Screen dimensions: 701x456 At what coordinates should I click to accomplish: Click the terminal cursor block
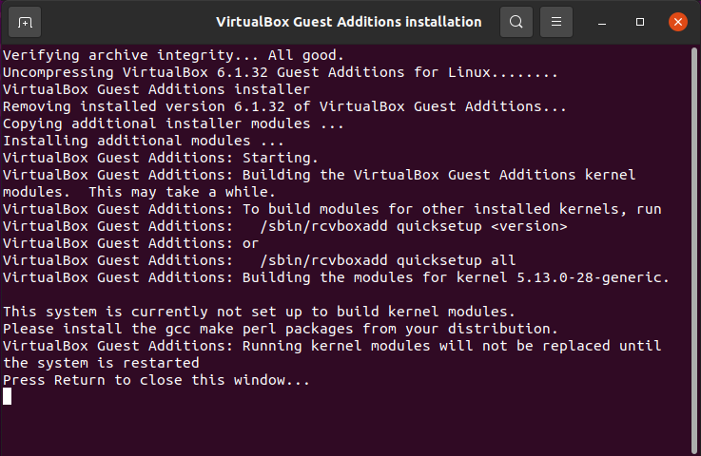point(8,396)
